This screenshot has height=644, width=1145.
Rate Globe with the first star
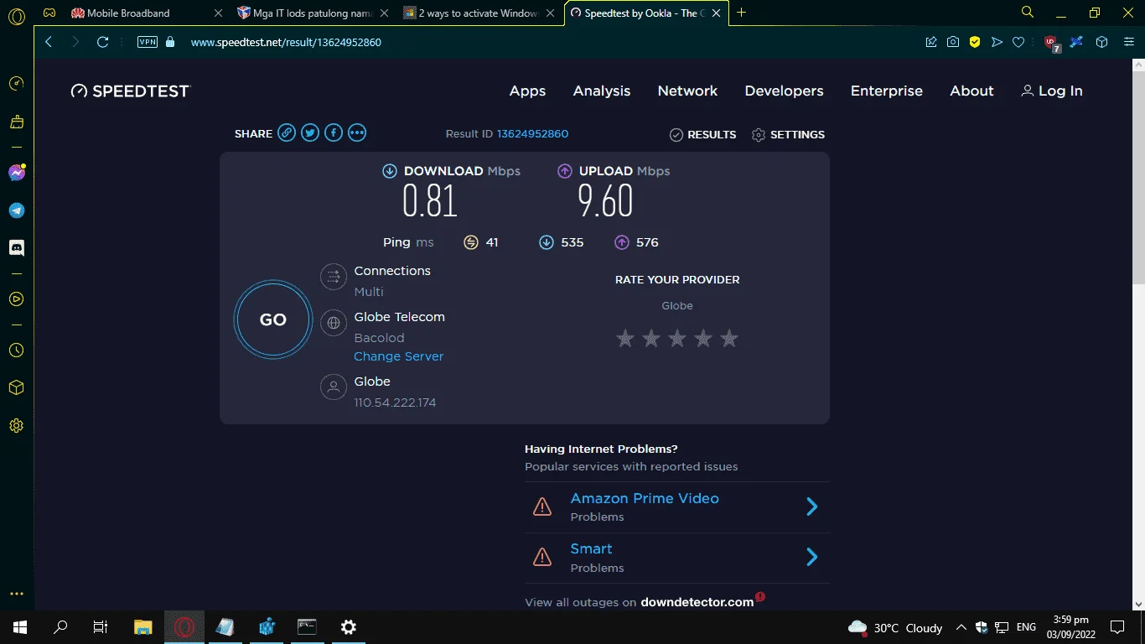(x=625, y=338)
